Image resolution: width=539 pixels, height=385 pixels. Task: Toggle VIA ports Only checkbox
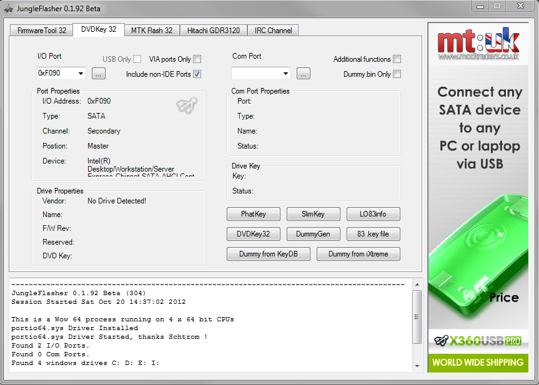tap(197, 59)
